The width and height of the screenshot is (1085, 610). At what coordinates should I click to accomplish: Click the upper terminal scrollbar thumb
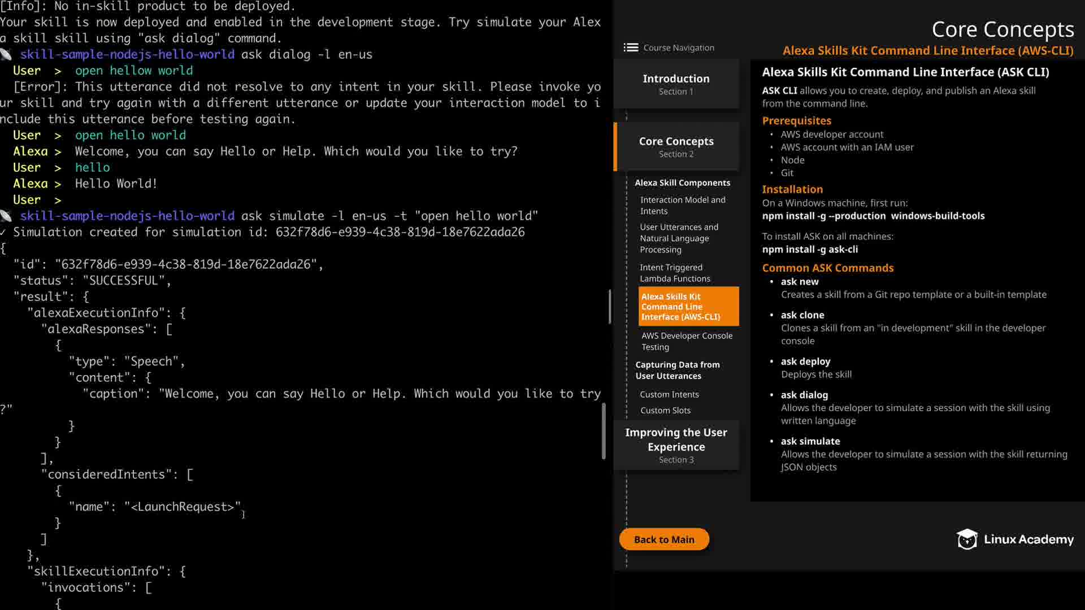pos(609,307)
